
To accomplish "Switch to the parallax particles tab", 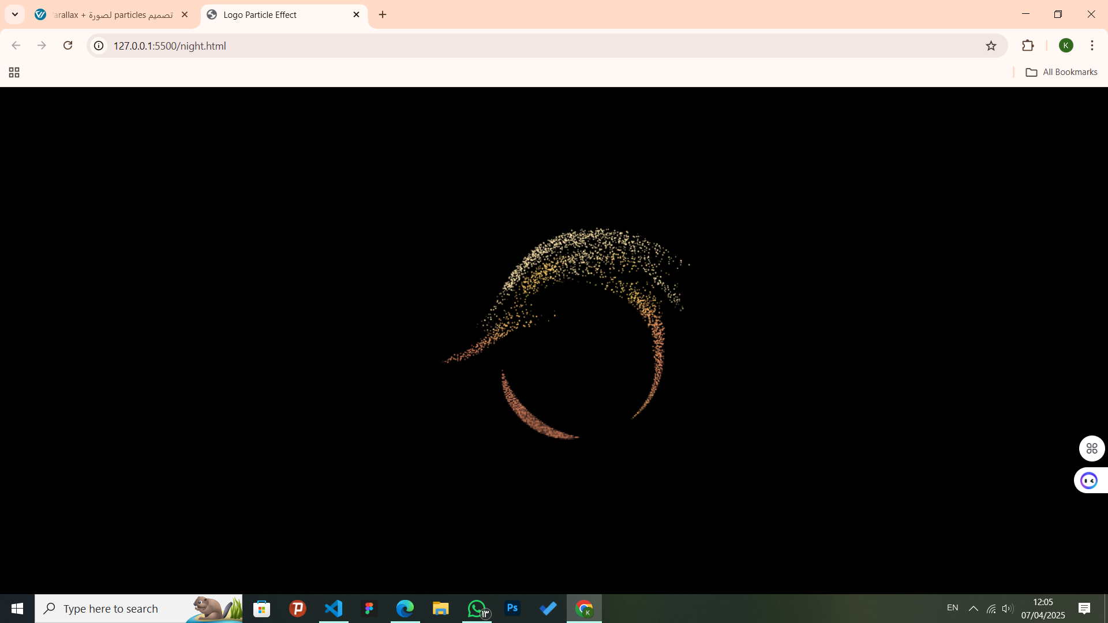I will click(x=110, y=14).
